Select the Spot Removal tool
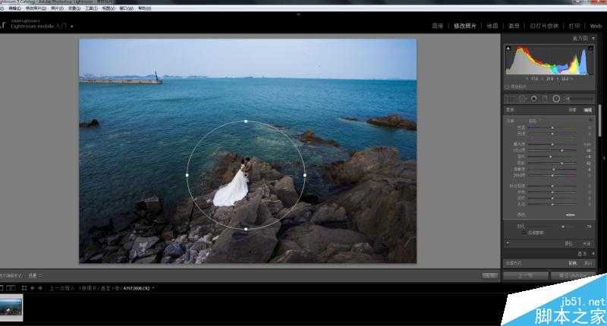The width and height of the screenshot is (607, 326). pyautogui.click(x=522, y=99)
